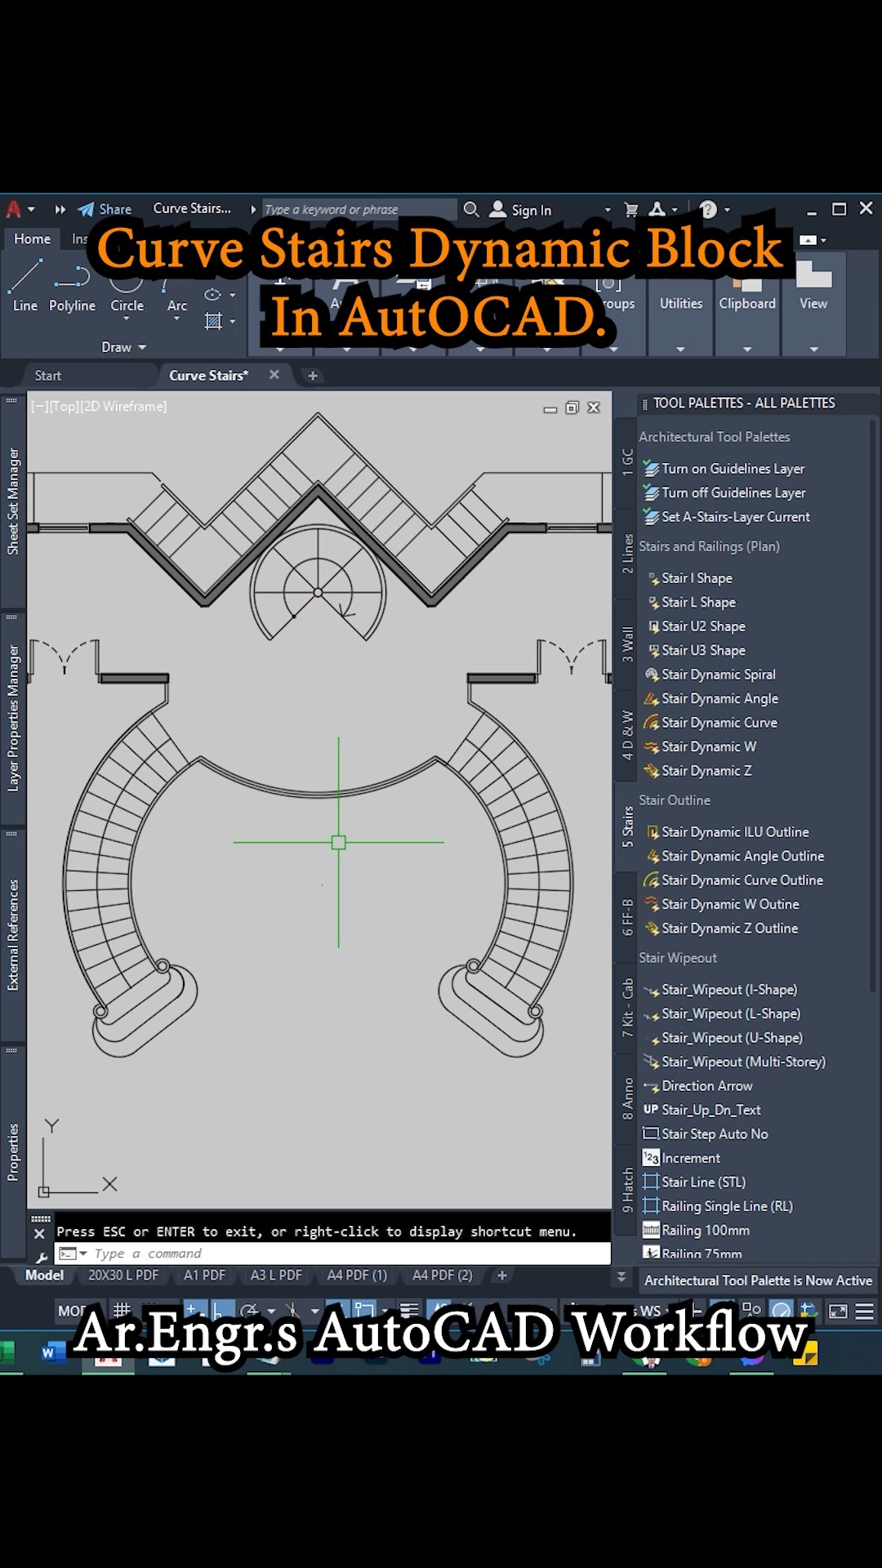Switch to 7 Kit - Cab palette tab
This screenshot has height=1568, width=882.
(x=627, y=1007)
